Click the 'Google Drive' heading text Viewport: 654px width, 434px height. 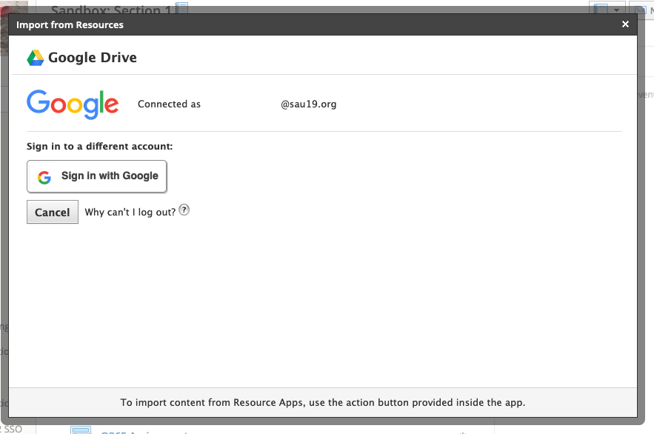tap(93, 58)
